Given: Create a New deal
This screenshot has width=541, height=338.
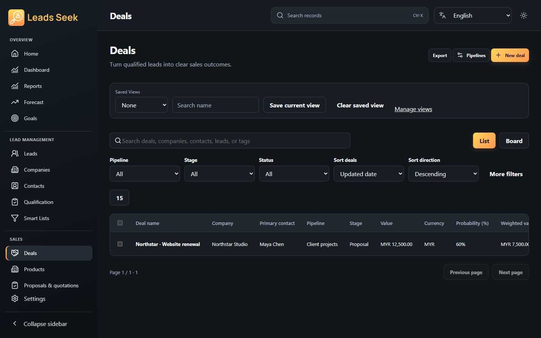Looking at the screenshot, I should click(x=510, y=56).
